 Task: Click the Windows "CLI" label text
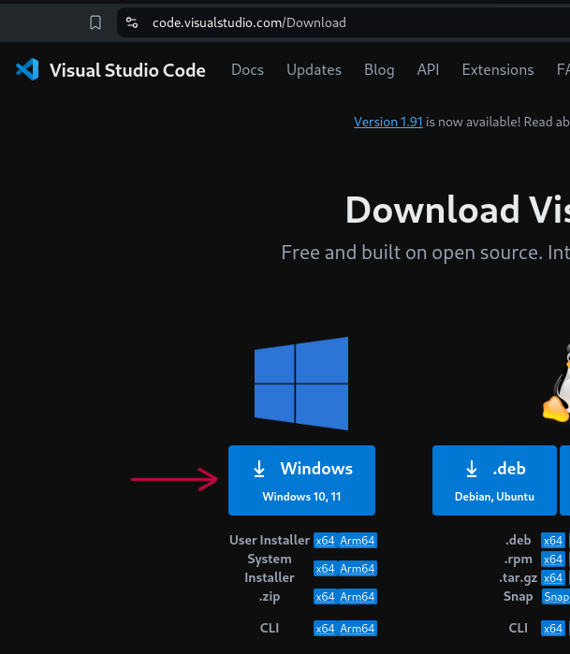coord(270,628)
